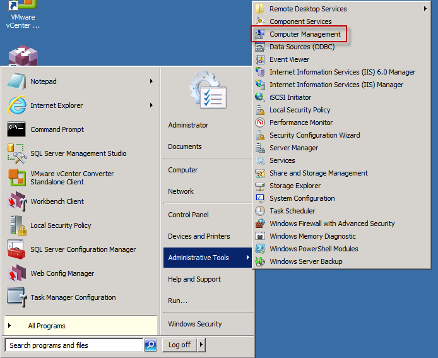Click the Remote Desktop Services folder icon
The image size is (438, 358).
coord(260,9)
